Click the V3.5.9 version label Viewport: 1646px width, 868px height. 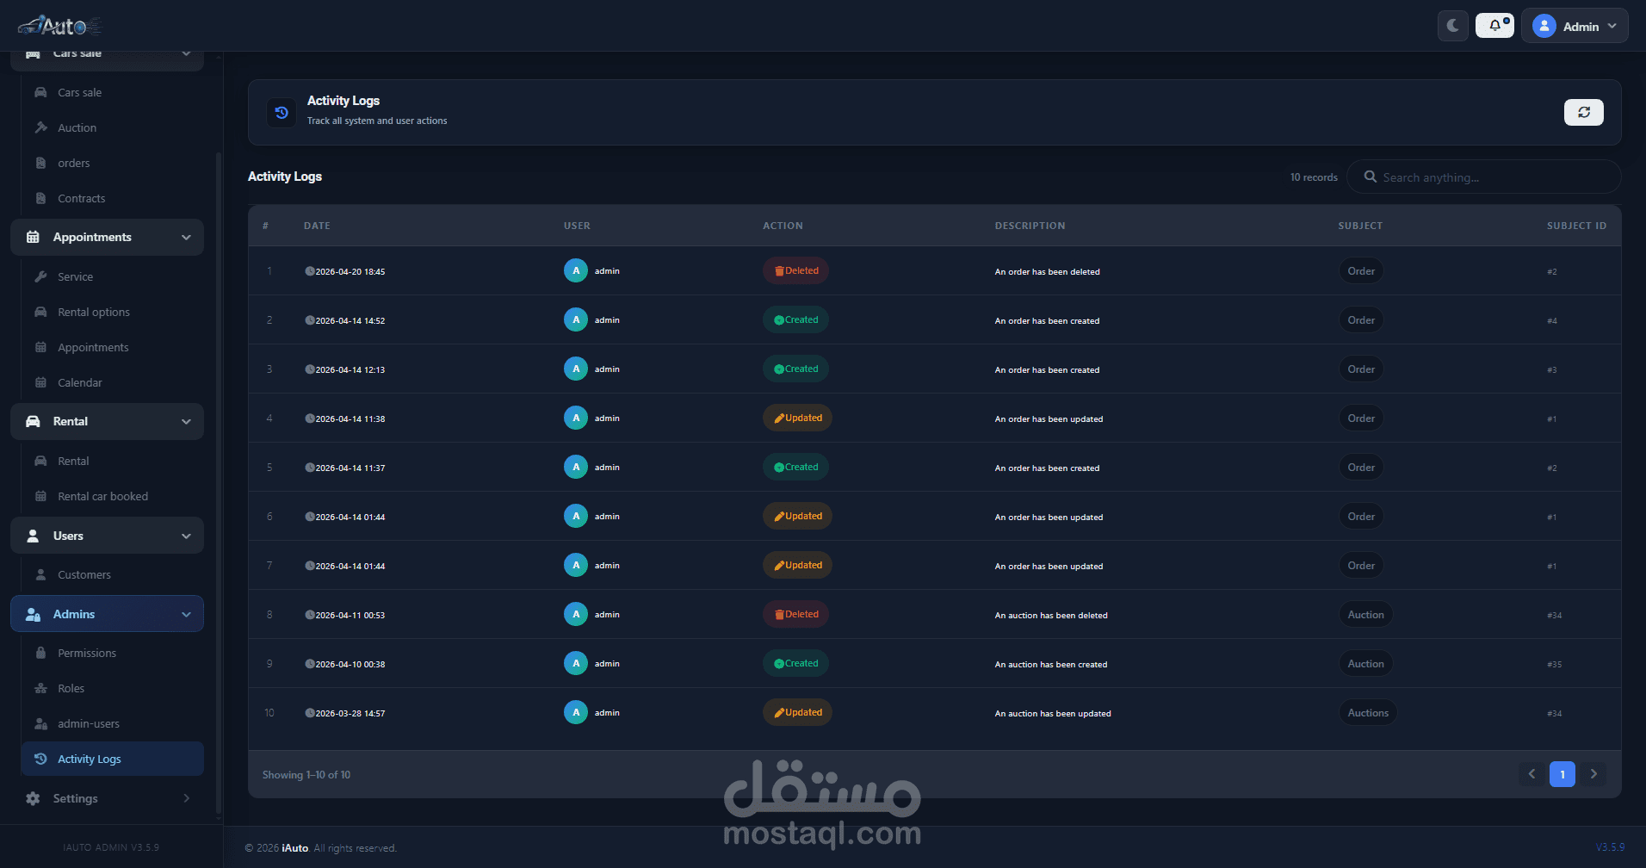pyautogui.click(x=1610, y=847)
